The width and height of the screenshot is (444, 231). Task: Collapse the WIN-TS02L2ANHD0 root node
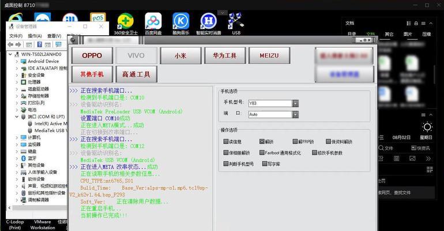pos(10,54)
